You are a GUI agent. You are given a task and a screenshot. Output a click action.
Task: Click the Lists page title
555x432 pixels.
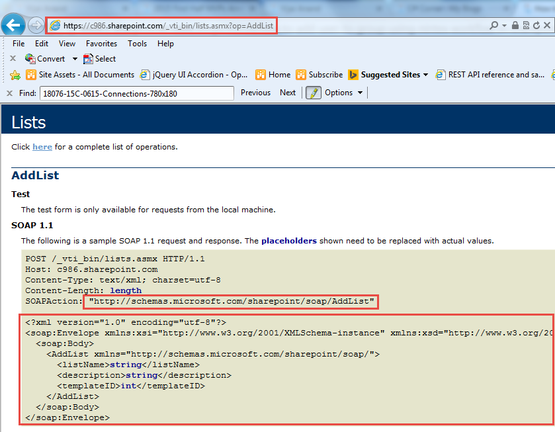click(x=28, y=122)
